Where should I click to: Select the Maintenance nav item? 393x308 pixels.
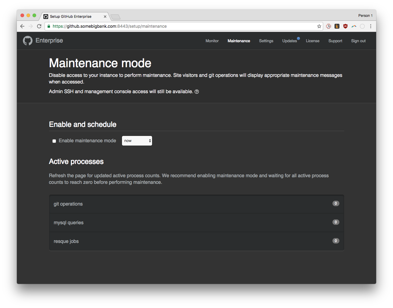click(x=239, y=41)
